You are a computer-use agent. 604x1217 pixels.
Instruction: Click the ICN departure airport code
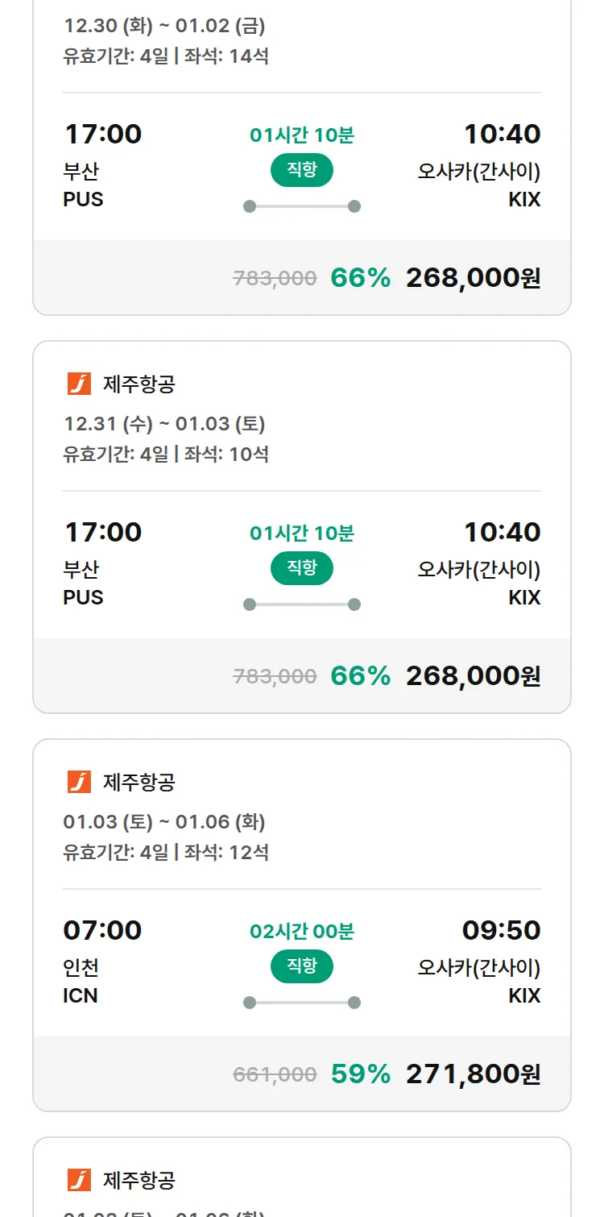pyautogui.click(x=81, y=995)
